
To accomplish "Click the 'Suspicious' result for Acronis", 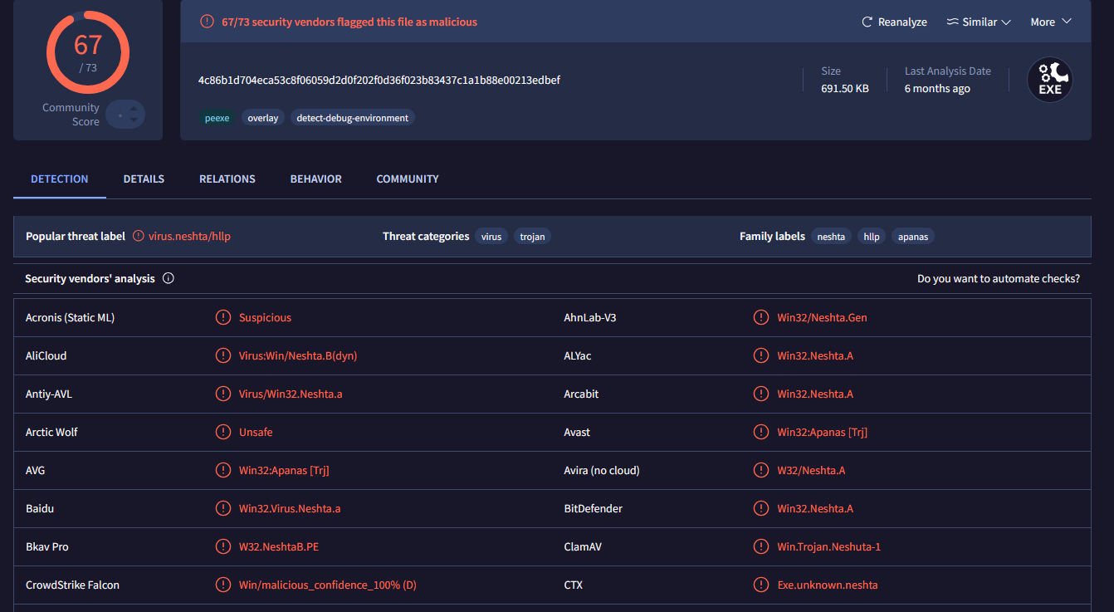I will click(x=265, y=317).
